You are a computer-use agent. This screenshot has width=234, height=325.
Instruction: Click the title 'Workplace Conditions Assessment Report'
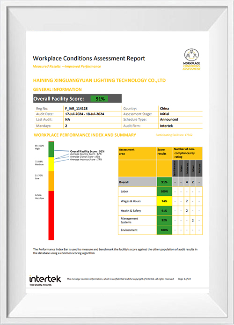[x=89, y=59]
